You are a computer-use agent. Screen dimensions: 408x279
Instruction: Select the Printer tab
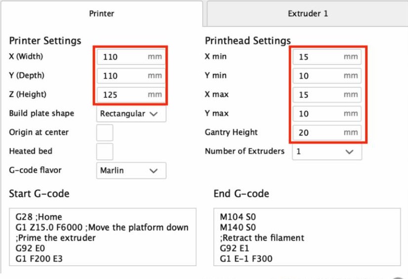coord(101,13)
